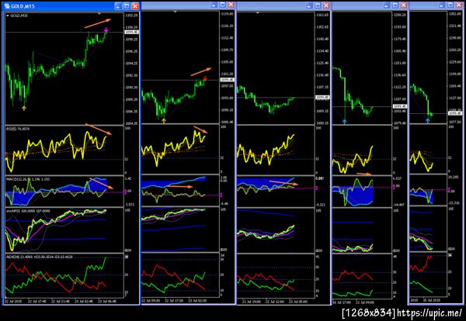
Task: Click magenta zero-level marker on GOLD,M15 MACD scale
Action: (x=125, y=192)
